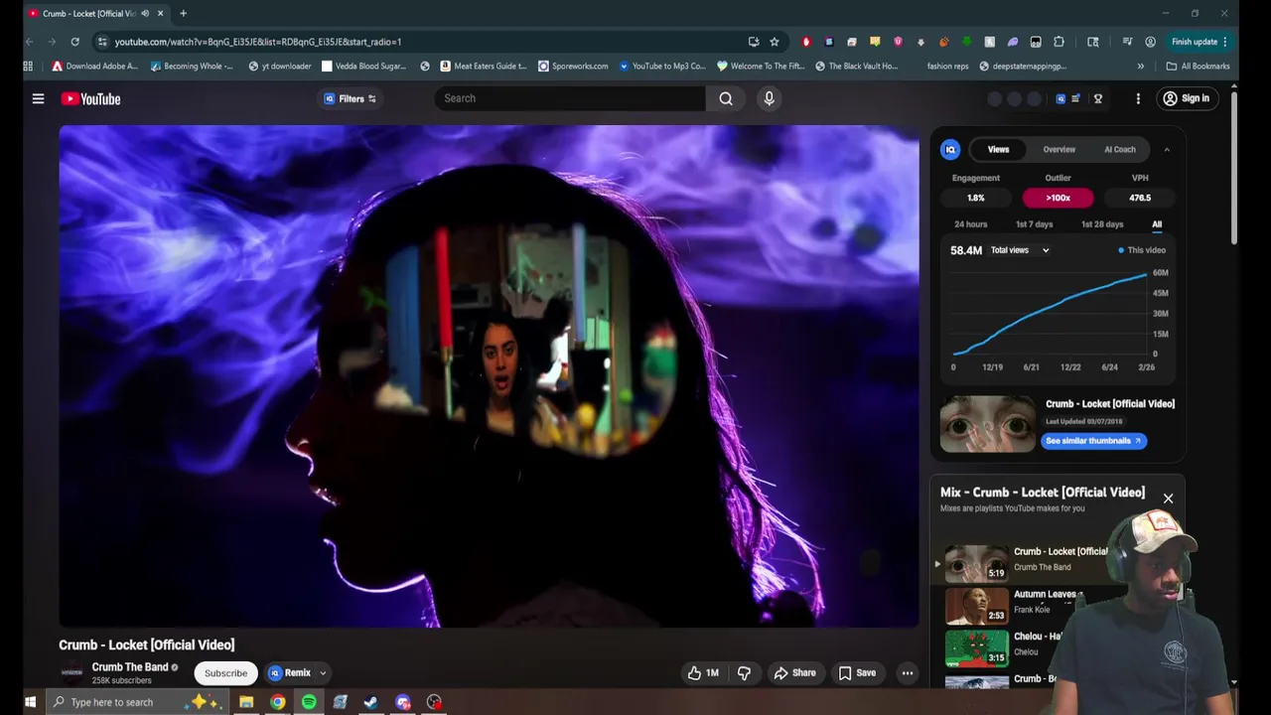Viewport: 1271px width, 715px height.
Task: Click the site information icon in address bar
Action: (102, 42)
